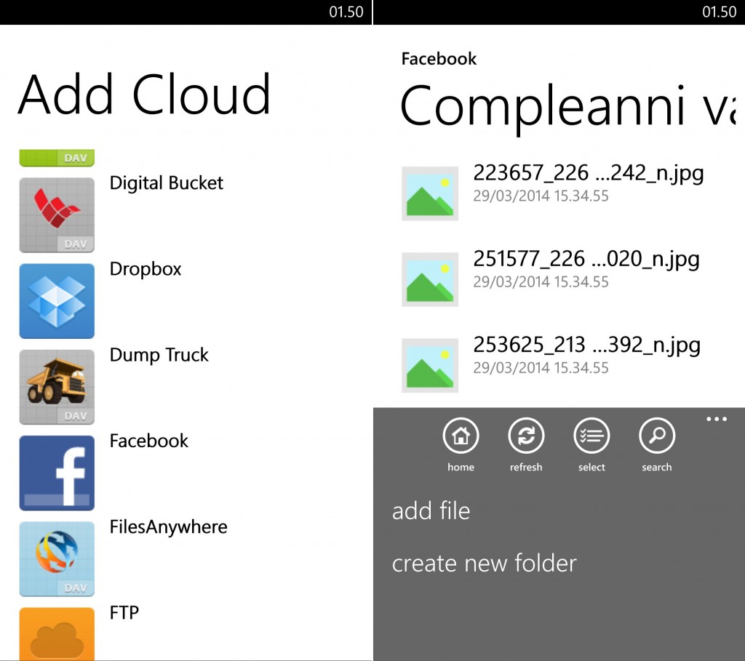Screen dimensions: 745x661
Task: Tap the 'select' caption under icon
Action: [591, 468]
